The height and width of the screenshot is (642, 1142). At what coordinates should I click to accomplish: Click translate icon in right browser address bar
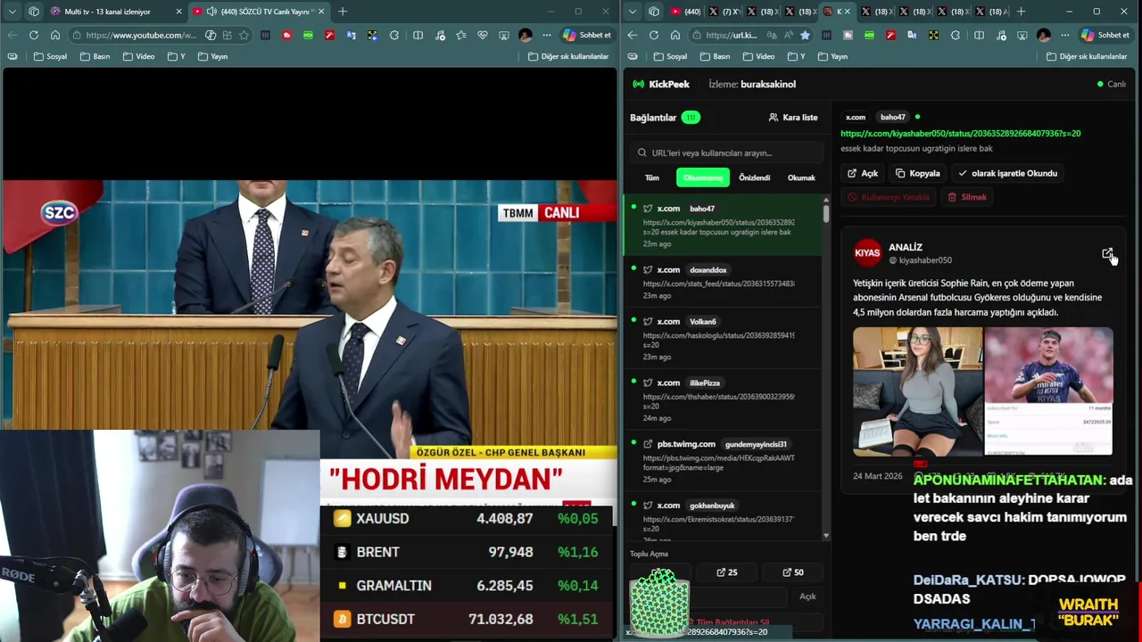(773, 35)
